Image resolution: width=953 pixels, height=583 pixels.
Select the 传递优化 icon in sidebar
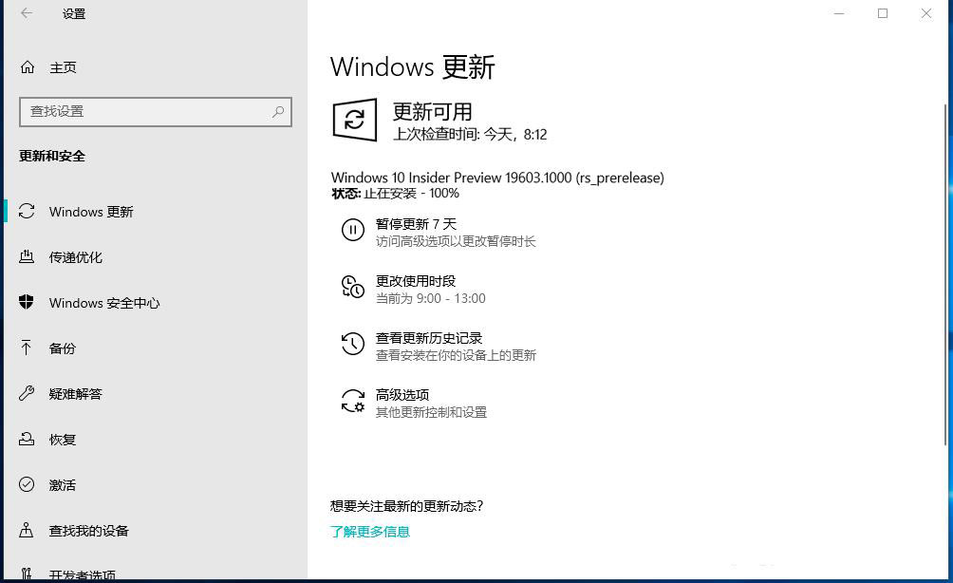27,256
